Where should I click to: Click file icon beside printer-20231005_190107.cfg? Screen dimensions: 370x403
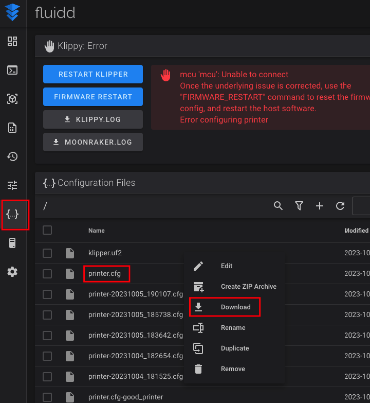click(70, 294)
